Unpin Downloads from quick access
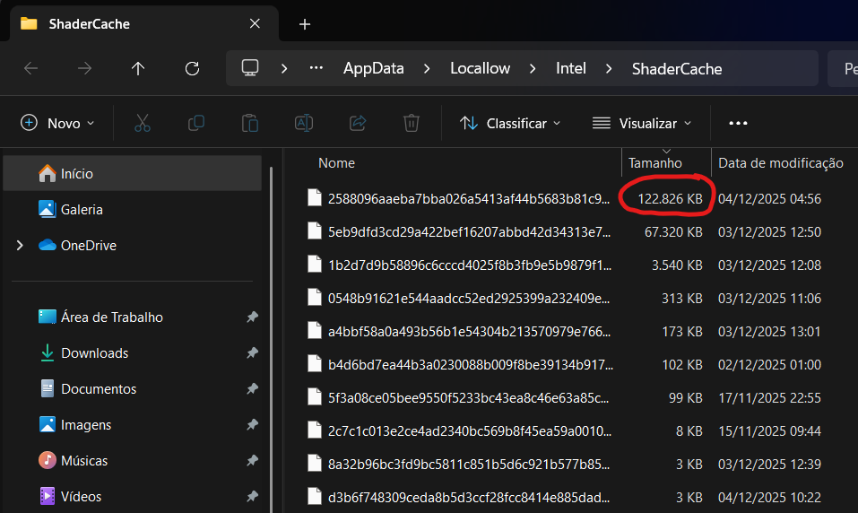Viewport: 858px width, 513px height. pyautogui.click(x=252, y=353)
